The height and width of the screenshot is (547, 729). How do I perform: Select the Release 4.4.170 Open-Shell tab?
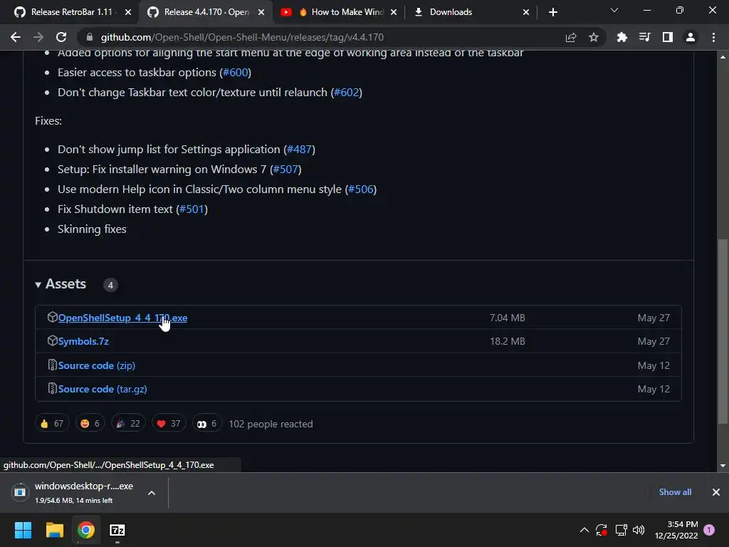(207, 12)
